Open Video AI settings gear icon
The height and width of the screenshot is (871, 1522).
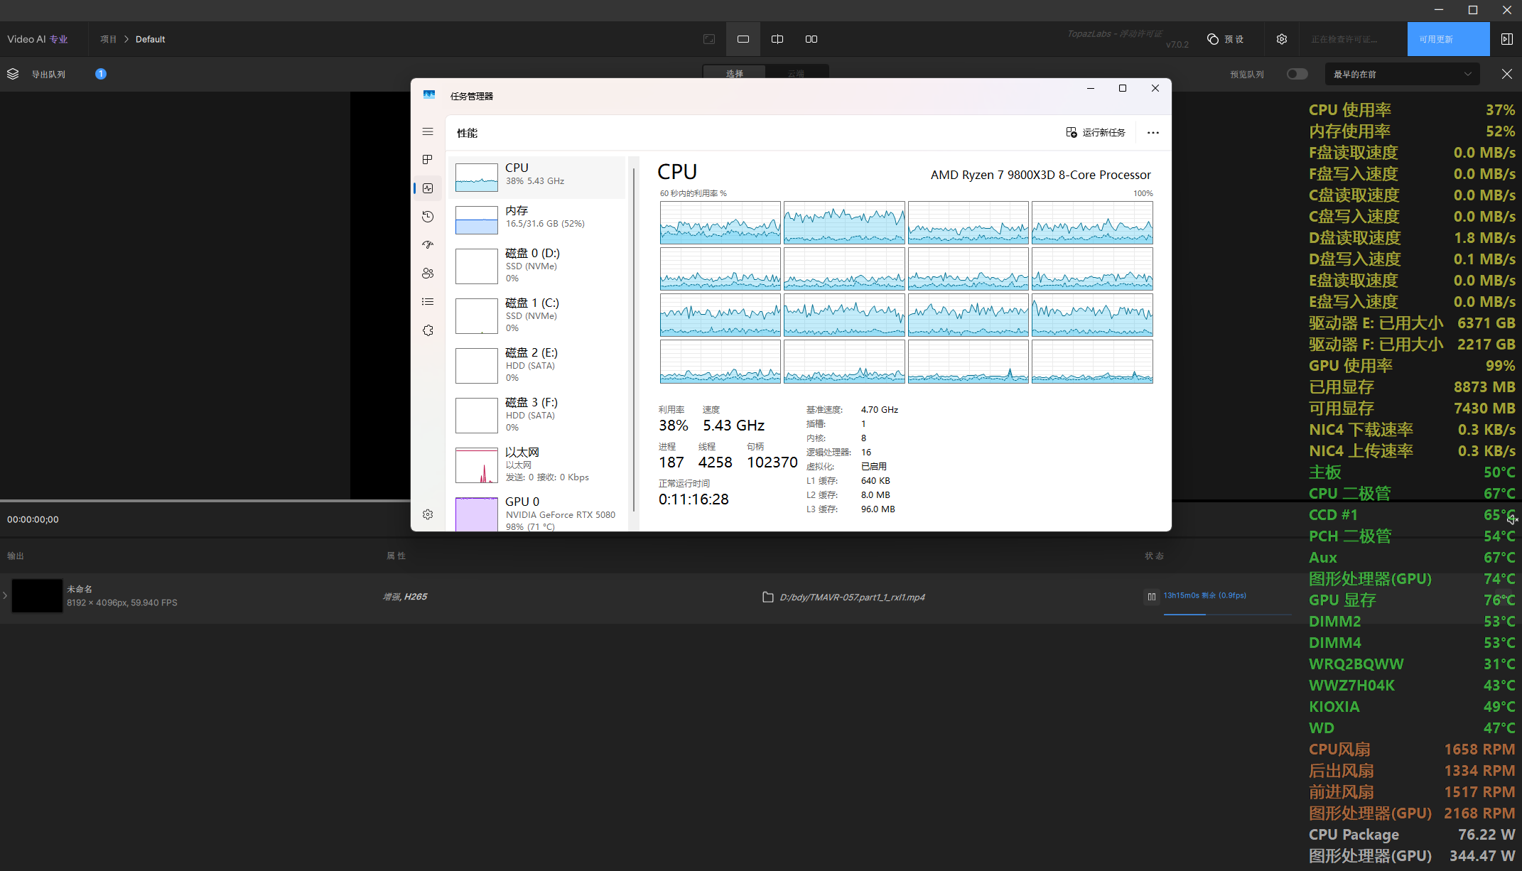click(1282, 39)
